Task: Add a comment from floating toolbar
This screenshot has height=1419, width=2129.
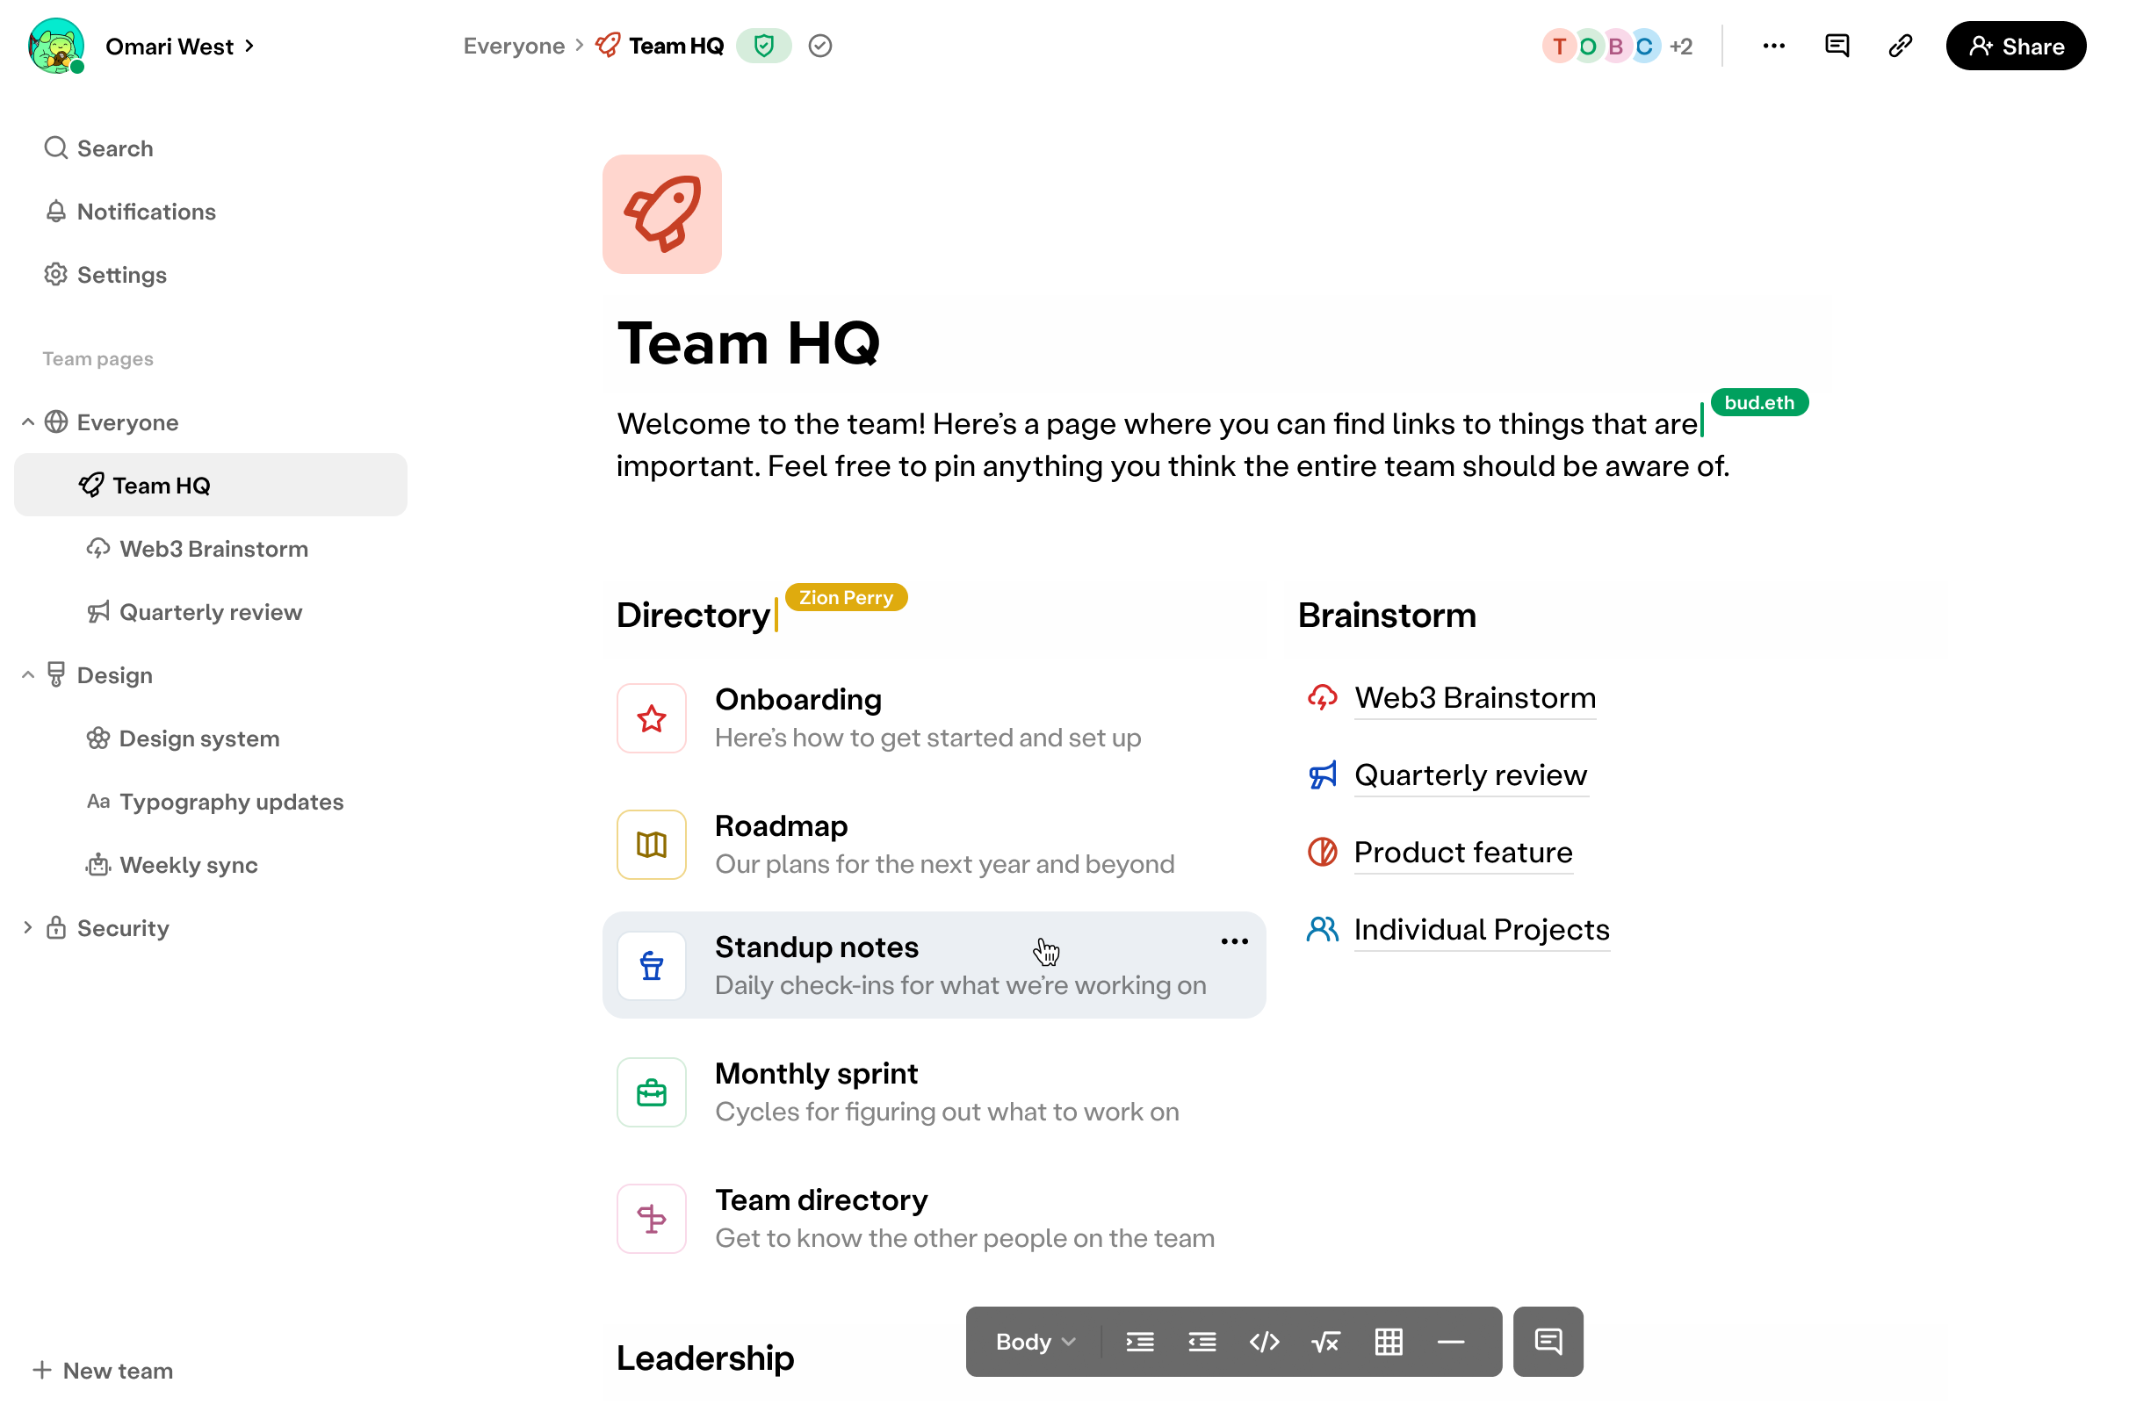Action: click(x=1548, y=1342)
